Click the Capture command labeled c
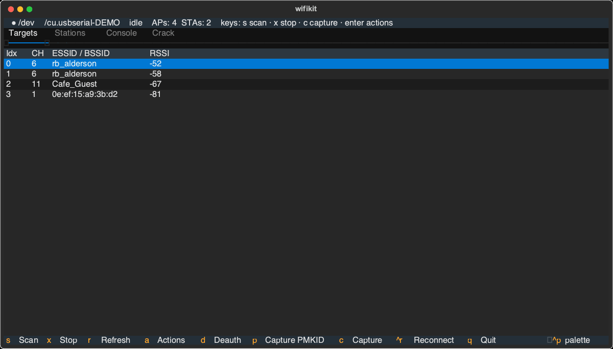 pyautogui.click(x=361, y=340)
